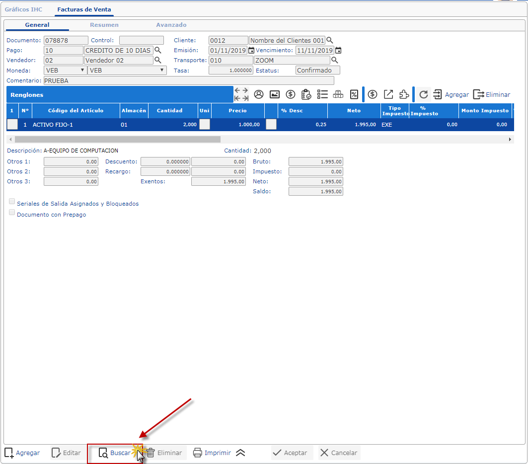Click the horizontal scrollbar under the Renglones grid
The width and height of the screenshot is (528, 464).
(117, 140)
